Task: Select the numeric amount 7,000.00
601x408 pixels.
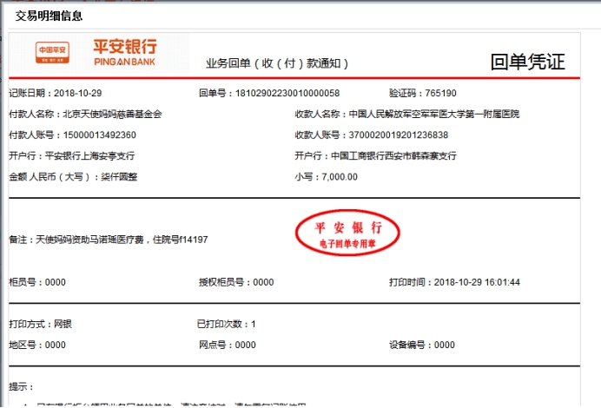Action: [340, 177]
